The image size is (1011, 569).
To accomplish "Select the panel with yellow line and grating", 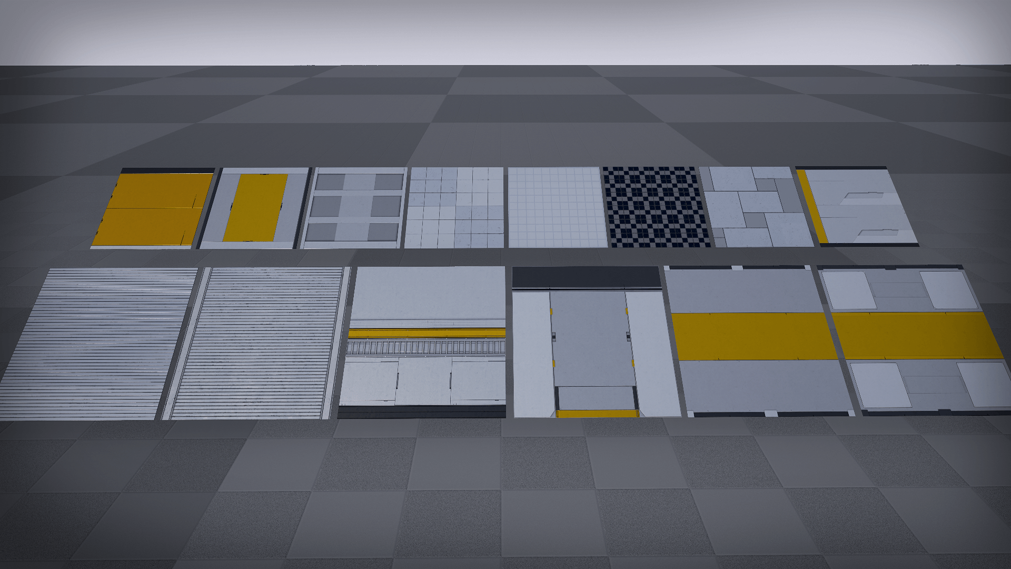I will coord(422,342).
